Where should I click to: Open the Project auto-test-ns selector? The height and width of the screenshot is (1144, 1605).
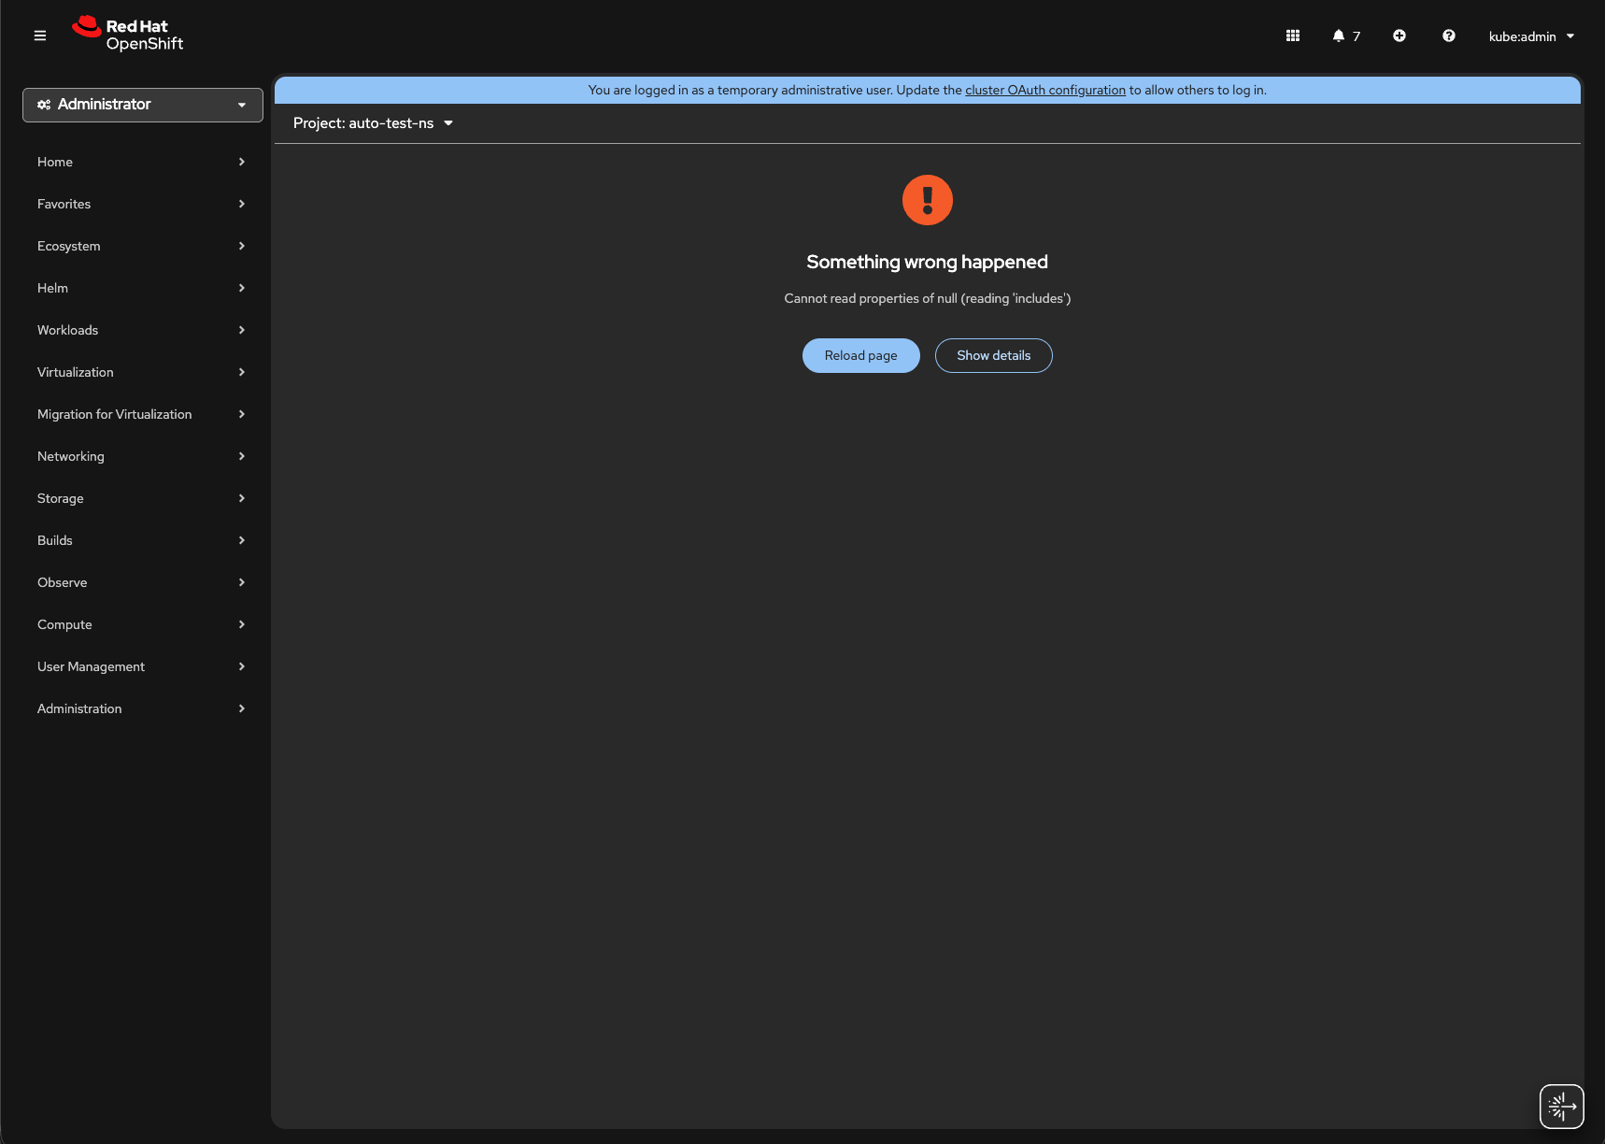pos(373,123)
